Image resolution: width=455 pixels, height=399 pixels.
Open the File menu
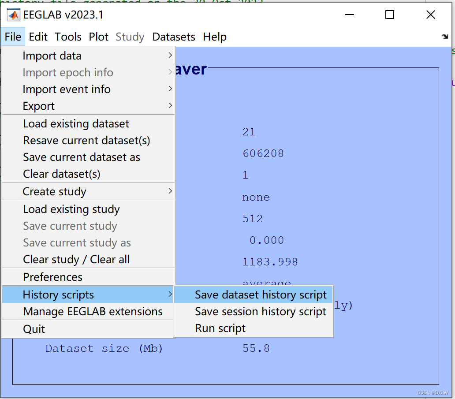tap(13, 37)
